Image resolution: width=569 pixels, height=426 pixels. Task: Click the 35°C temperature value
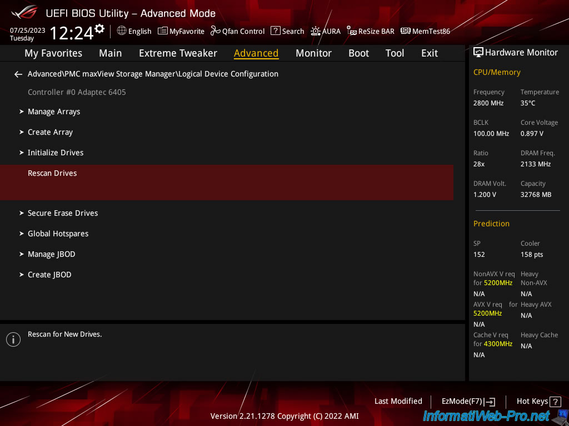pyautogui.click(x=528, y=103)
